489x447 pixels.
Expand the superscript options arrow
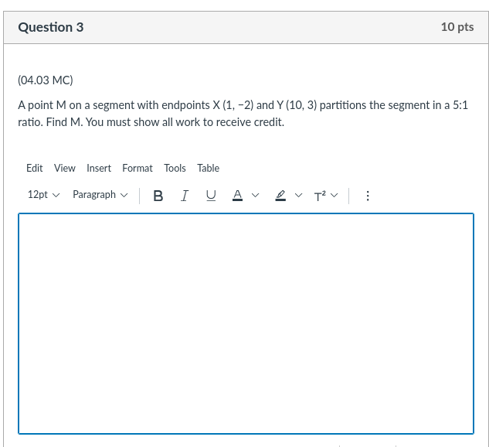point(334,196)
